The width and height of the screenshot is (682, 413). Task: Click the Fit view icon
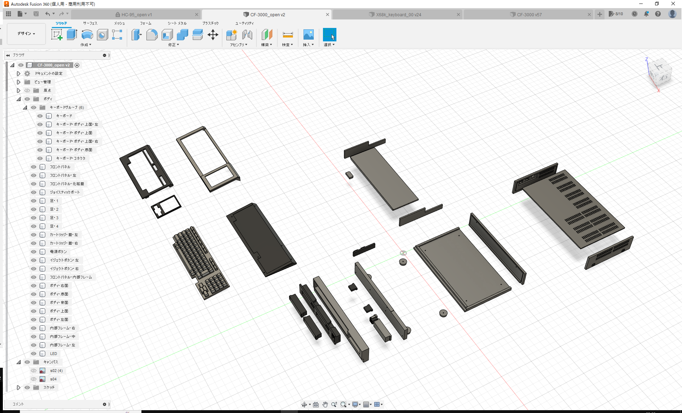344,404
